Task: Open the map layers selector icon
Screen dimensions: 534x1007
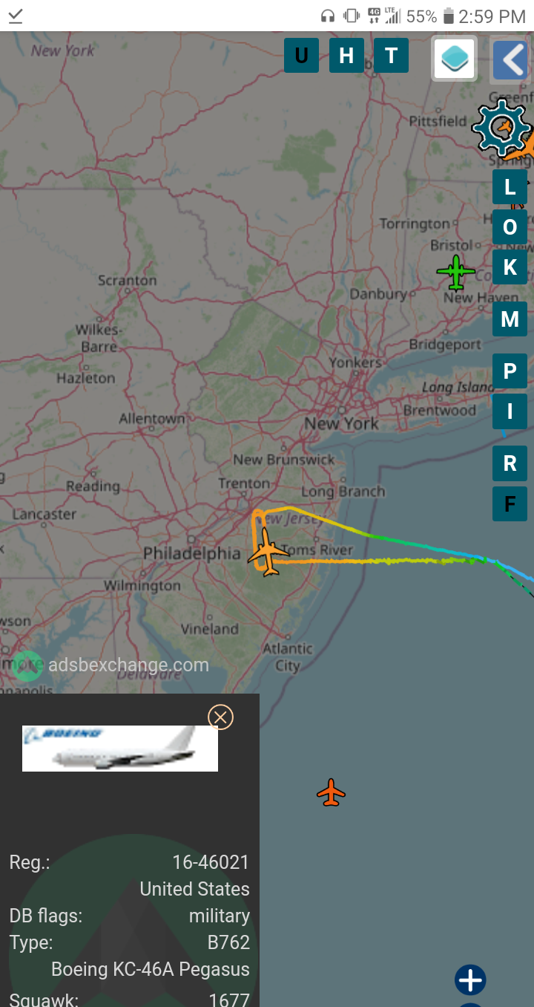Action: click(x=454, y=58)
